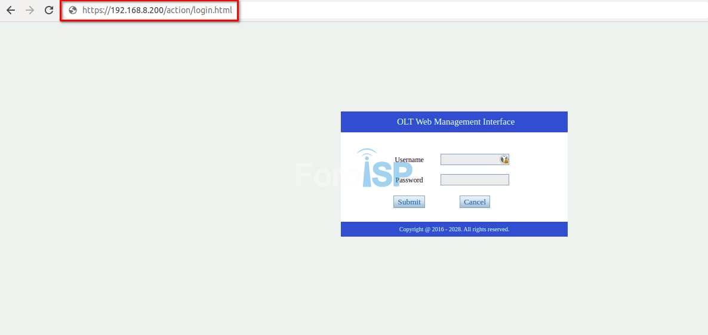Click the OLT Web Management Interface header
708x335 pixels.
(455, 122)
